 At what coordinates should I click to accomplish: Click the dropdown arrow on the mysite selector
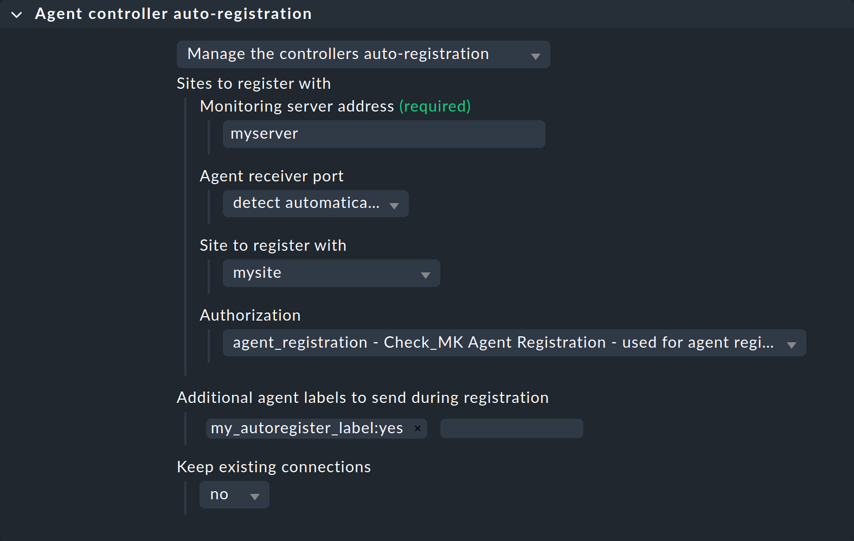pyautogui.click(x=426, y=273)
